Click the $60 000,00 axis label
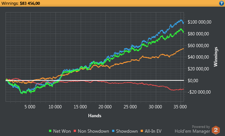This screenshot has width=225, height=136. pyautogui.click(x=198, y=46)
